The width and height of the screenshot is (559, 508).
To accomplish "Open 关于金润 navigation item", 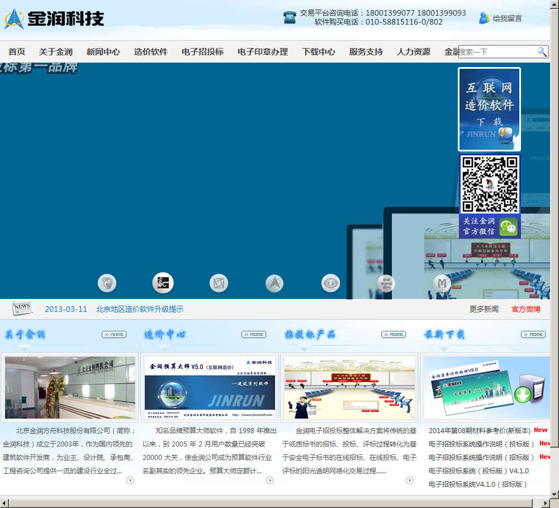I will [x=55, y=51].
